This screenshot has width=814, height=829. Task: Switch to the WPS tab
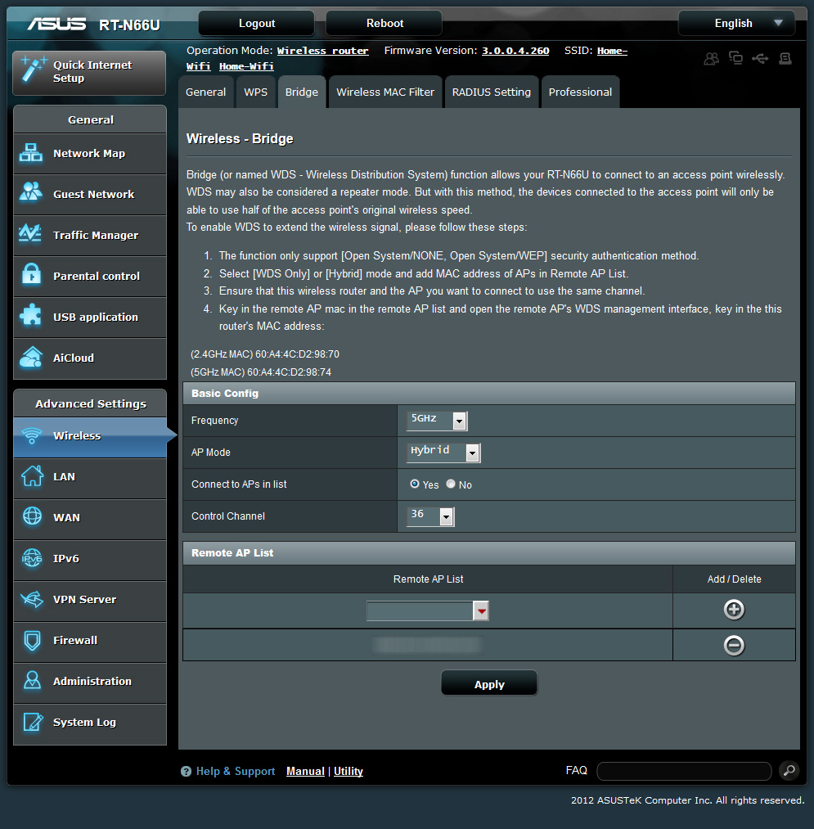(256, 92)
